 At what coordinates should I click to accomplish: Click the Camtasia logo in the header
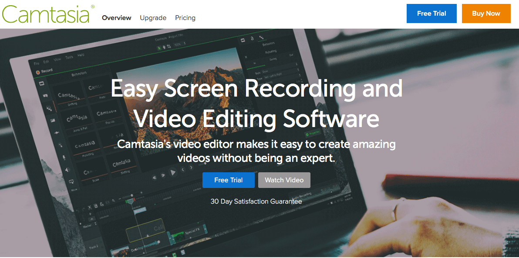pos(46,13)
